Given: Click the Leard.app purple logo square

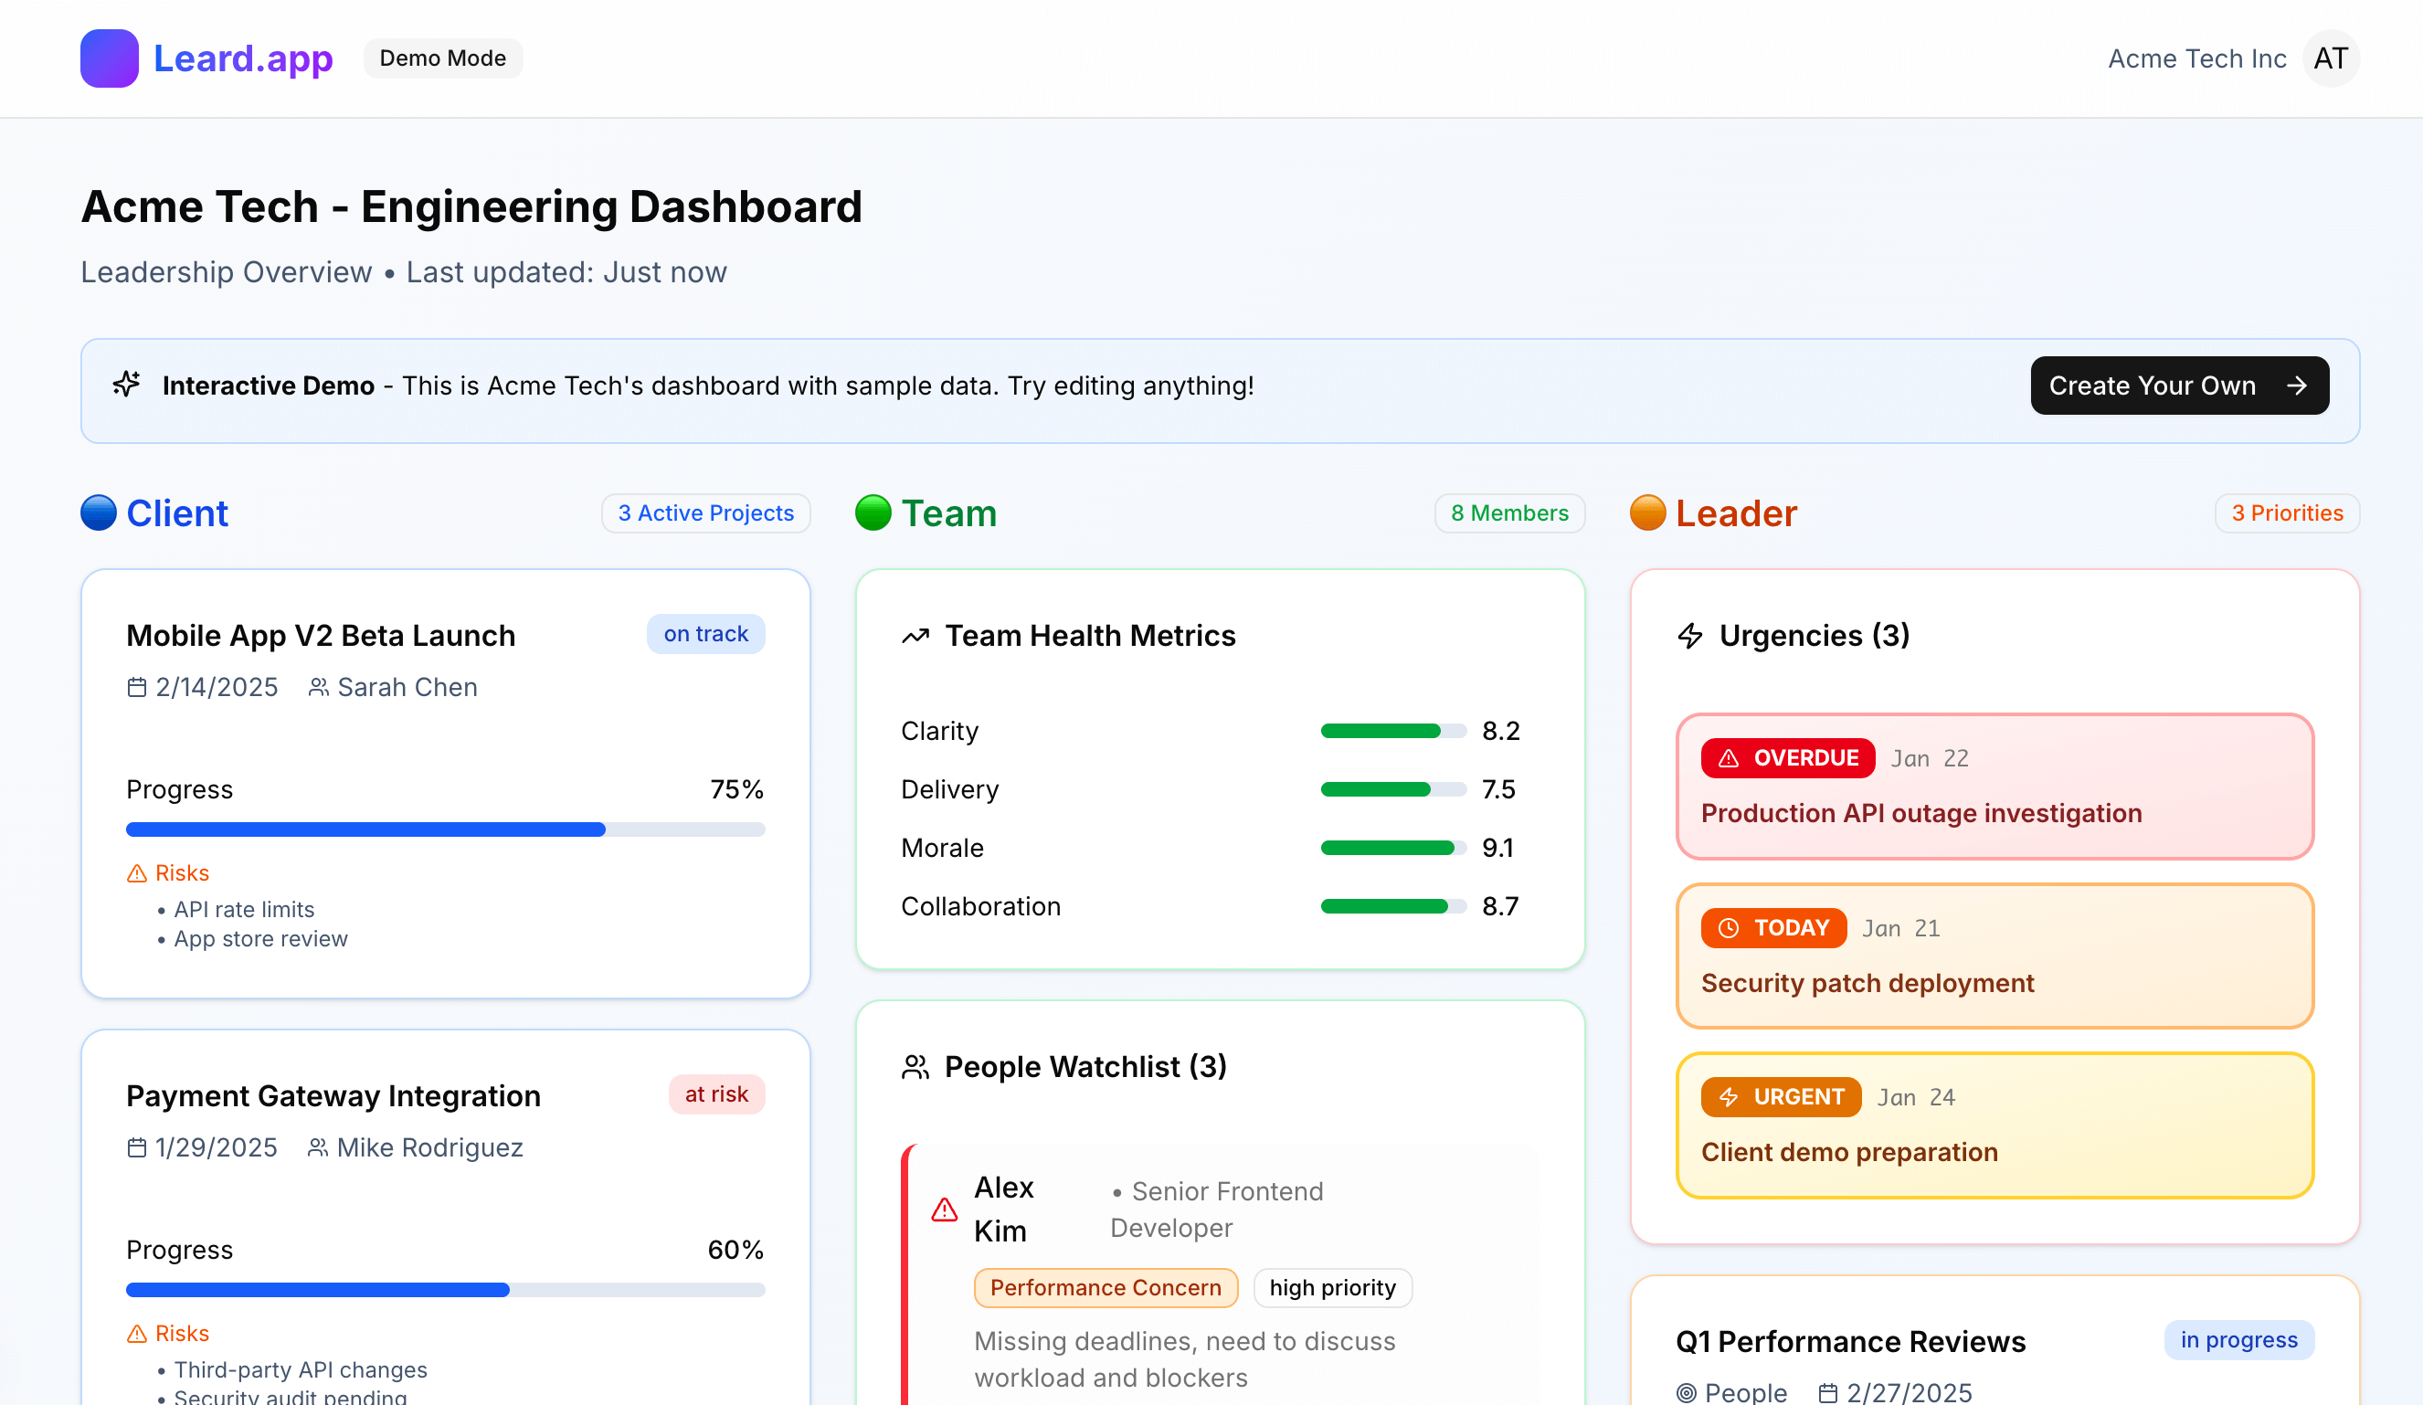Looking at the screenshot, I should point(109,58).
